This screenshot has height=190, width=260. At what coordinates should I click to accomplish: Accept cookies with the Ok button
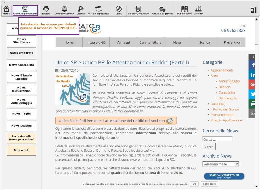click(x=194, y=184)
